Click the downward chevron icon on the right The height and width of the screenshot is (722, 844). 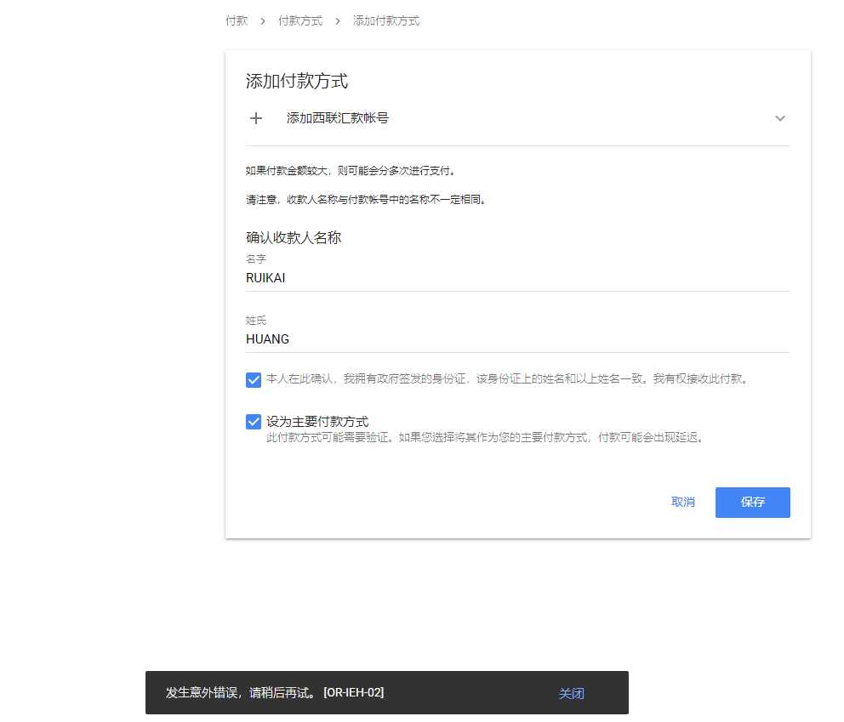coord(779,118)
